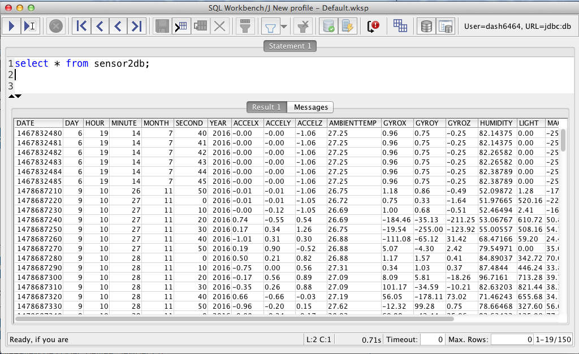Click the cancel execution stop icon
This screenshot has height=354, width=579.
tap(55, 25)
